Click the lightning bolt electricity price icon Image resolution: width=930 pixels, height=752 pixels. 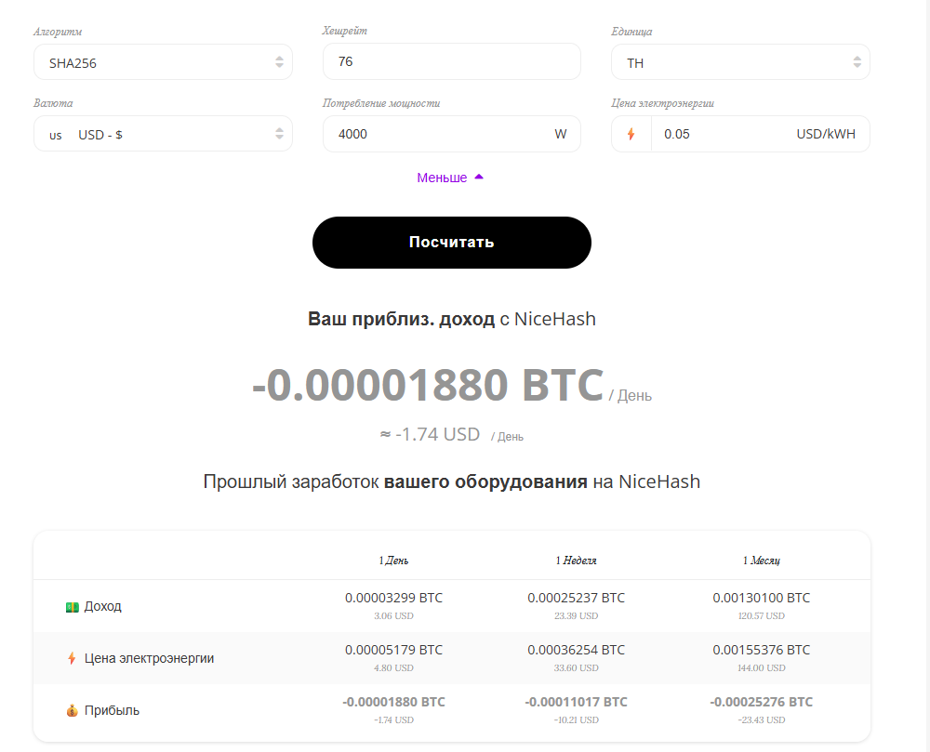point(631,134)
